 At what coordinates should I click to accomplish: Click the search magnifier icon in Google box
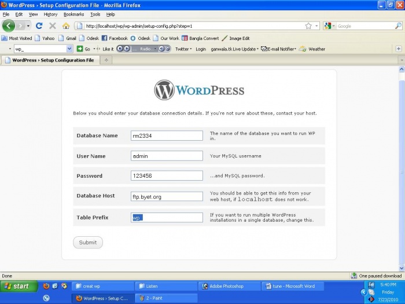[x=398, y=26]
